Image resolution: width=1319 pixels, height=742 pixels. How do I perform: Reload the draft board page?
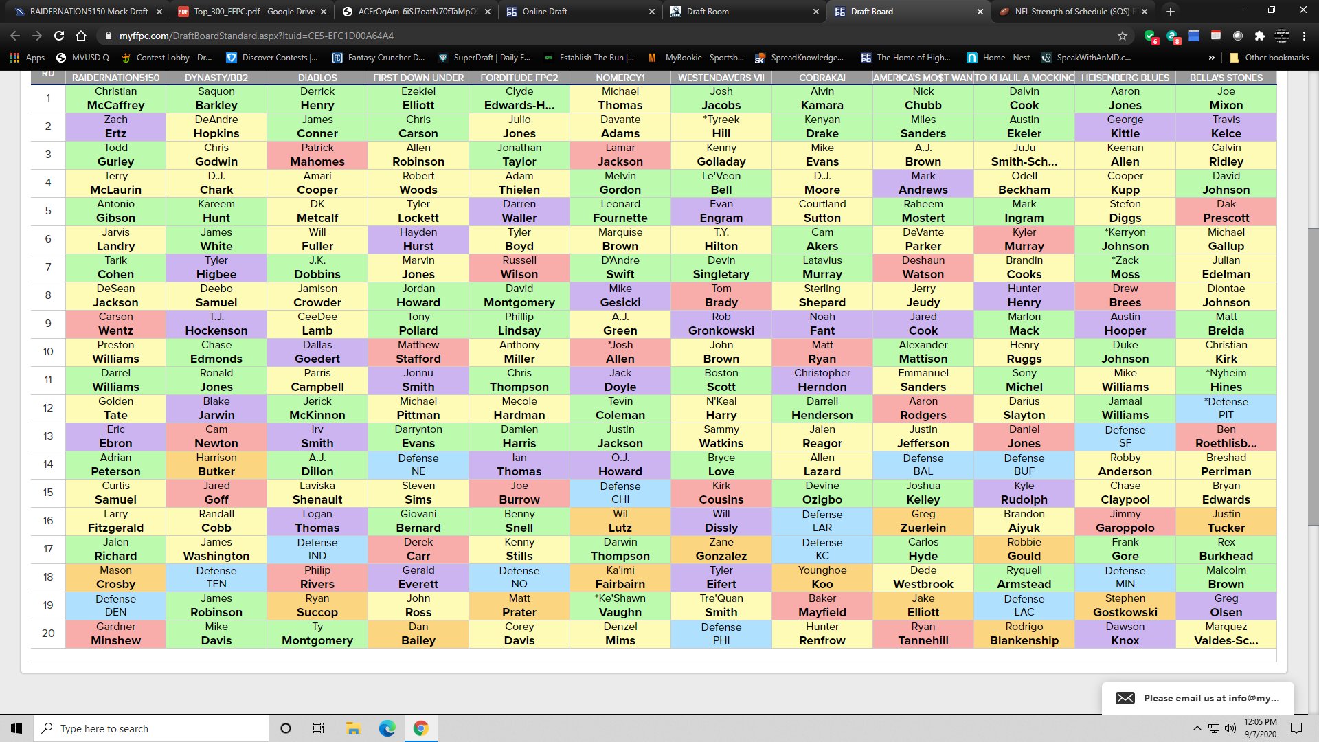point(59,36)
